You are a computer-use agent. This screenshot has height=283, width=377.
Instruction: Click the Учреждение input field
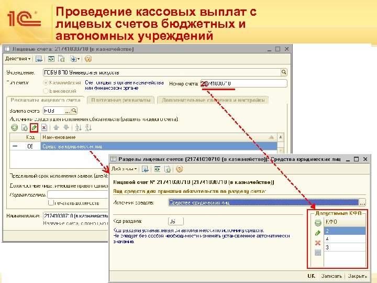pyautogui.click(x=162, y=72)
